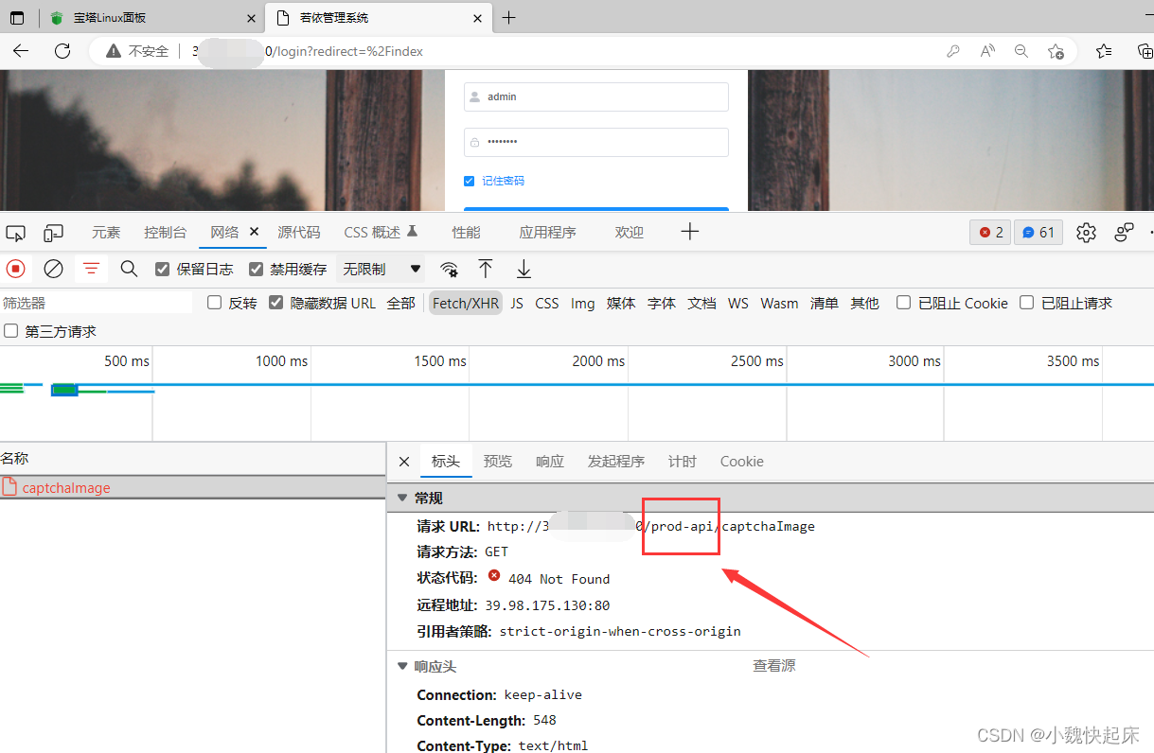Image resolution: width=1154 pixels, height=753 pixels.
Task: Toggle device emulation icon
Action: point(54,233)
